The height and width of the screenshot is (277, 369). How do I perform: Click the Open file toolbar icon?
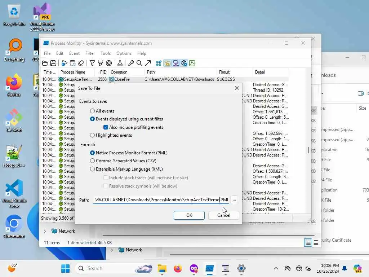(45, 63)
